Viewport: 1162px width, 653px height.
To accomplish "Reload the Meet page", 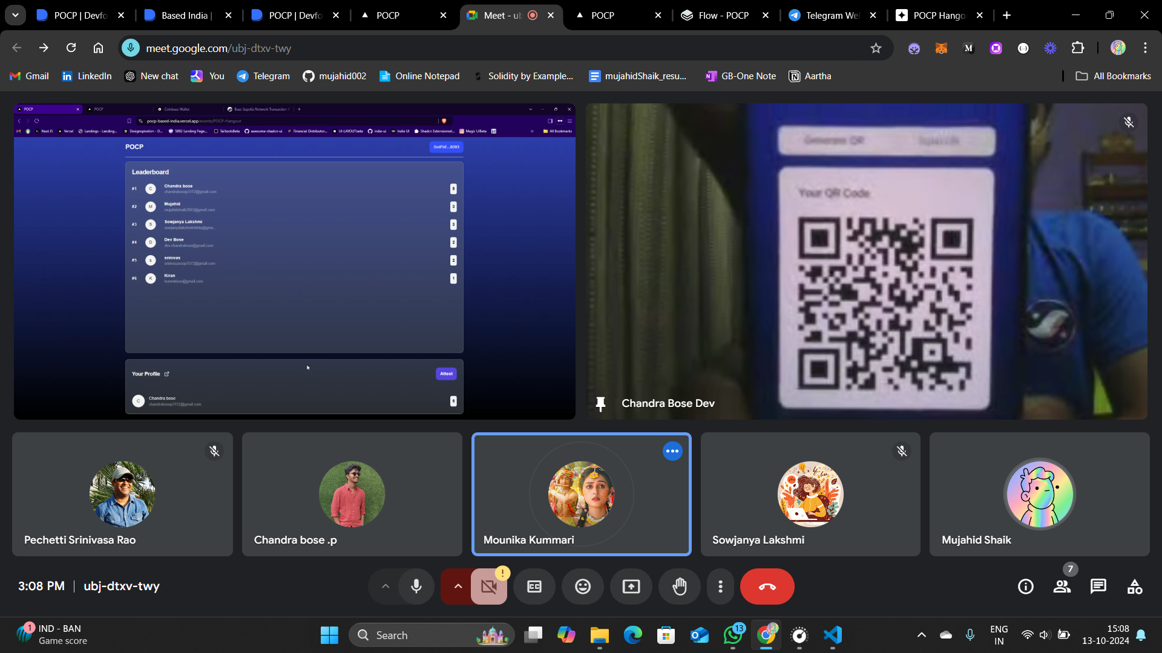I will [71, 48].
